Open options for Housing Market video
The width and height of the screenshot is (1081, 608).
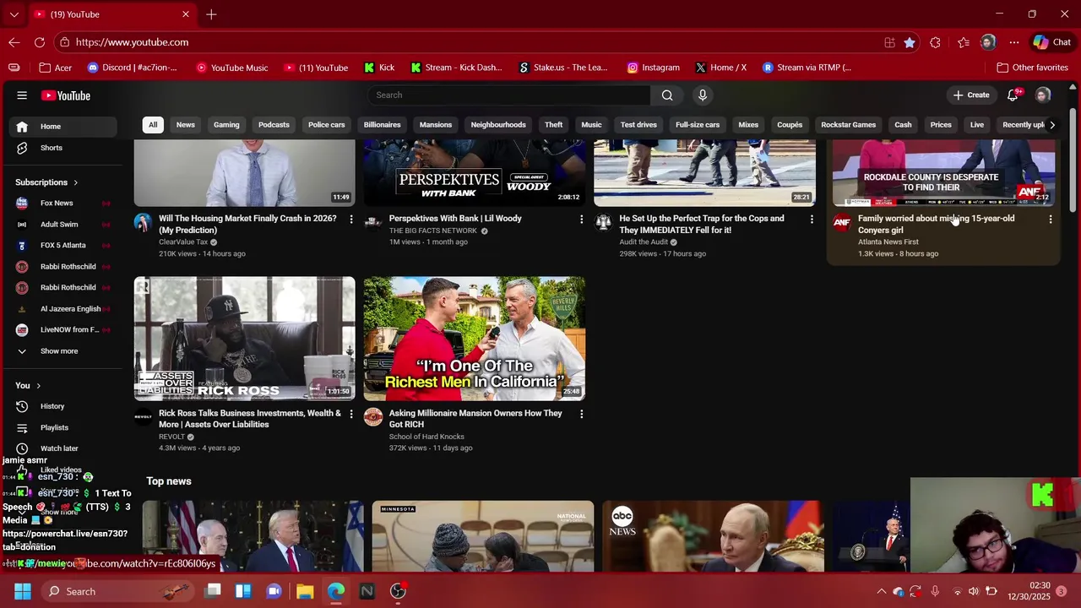click(351, 219)
